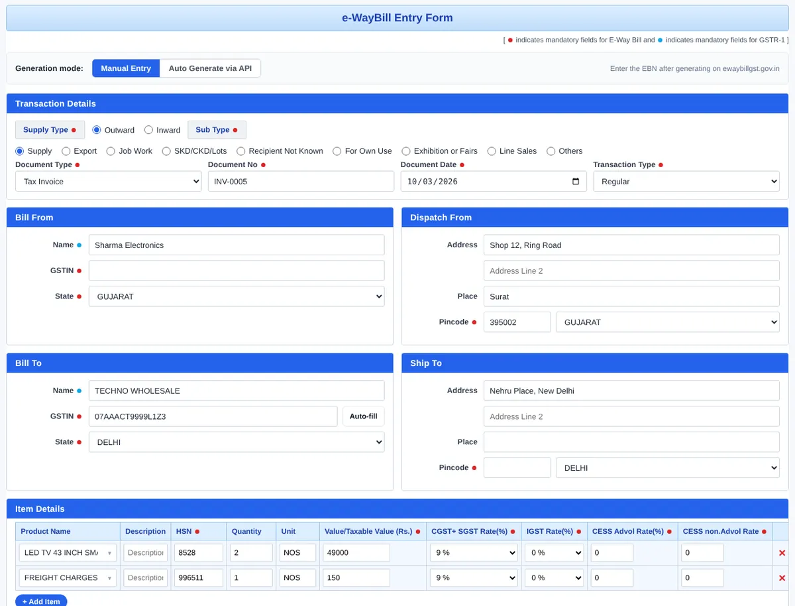
Task: Focus HSN field containing 8528
Action: (x=199, y=553)
